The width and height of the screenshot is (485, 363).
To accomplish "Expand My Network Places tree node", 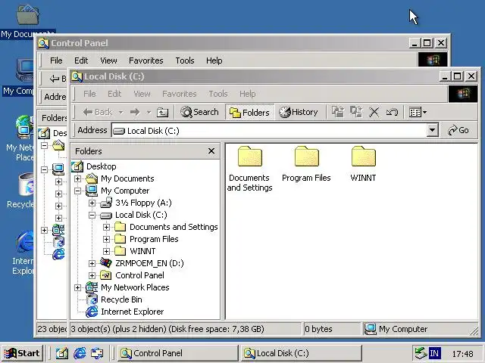I will point(77,287).
